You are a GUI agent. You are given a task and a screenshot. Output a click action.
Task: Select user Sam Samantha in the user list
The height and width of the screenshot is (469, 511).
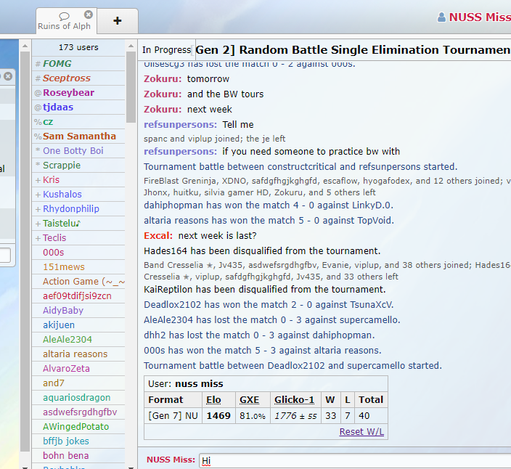tap(79, 136)
